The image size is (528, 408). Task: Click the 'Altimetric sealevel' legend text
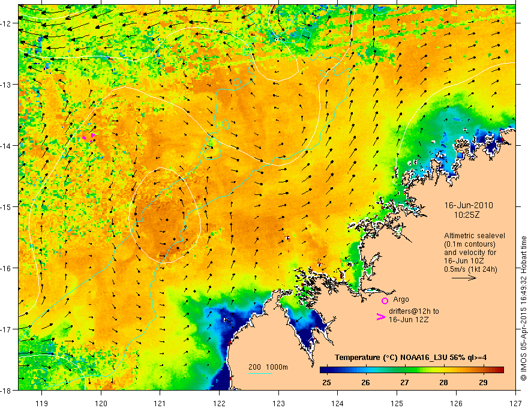(x=475, y=236)
